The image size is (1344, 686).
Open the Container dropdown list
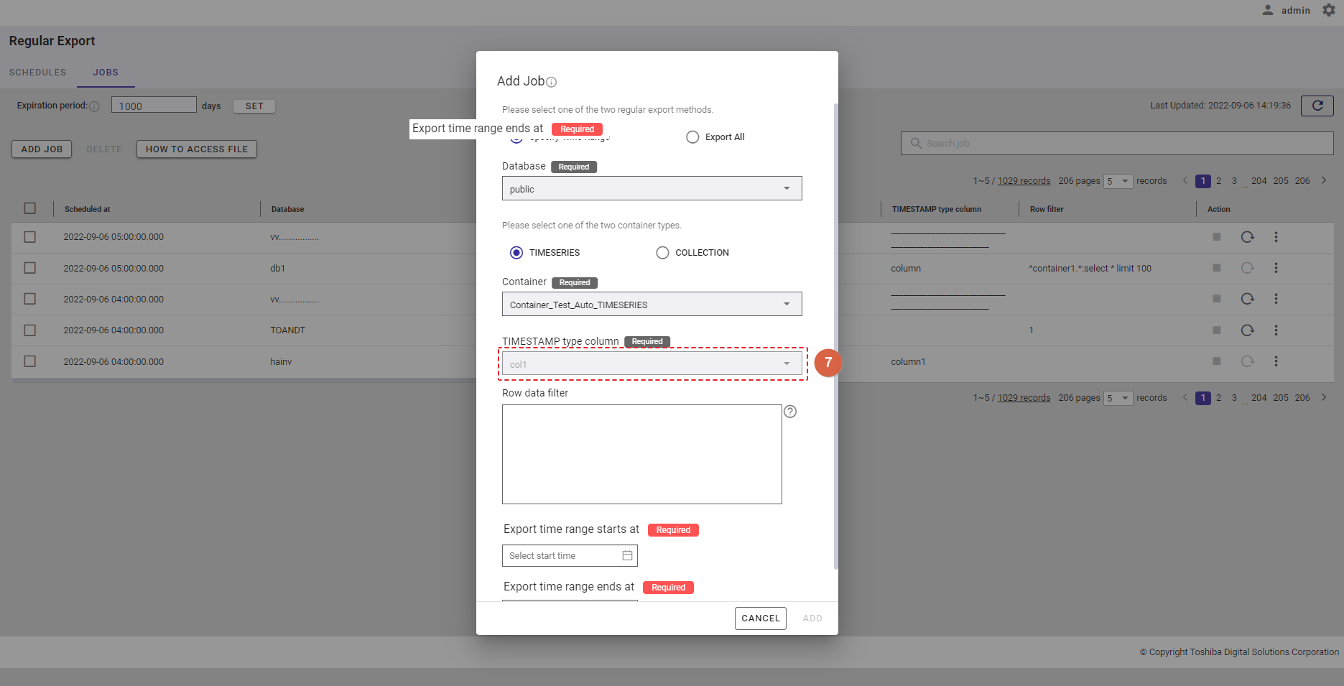(x=652, y=305)
